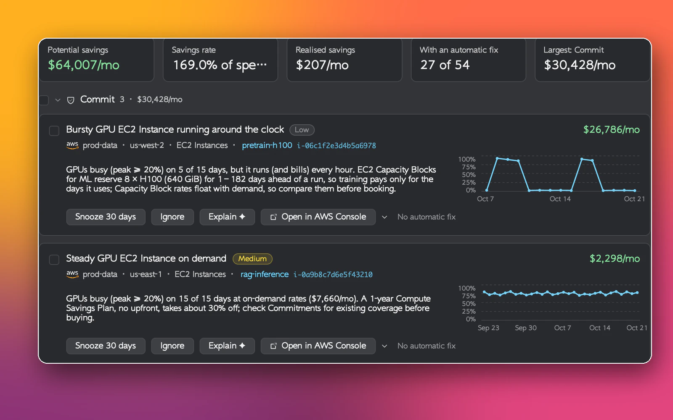Viewport: 673px width, 420px height.
Task: Click external-link icon in Bursty GPU console button
Action: coord(273,217)
